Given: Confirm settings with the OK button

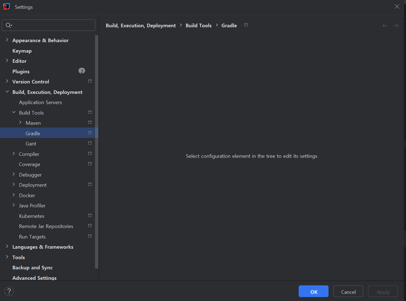Looking at the screenshot, I should tap(313, 291).
